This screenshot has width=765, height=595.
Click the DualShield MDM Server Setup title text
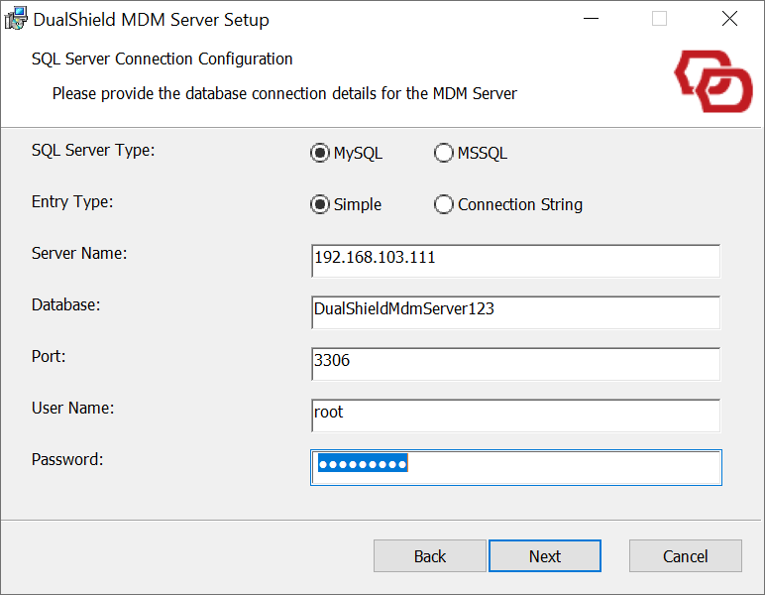click(x=152, y=20)
